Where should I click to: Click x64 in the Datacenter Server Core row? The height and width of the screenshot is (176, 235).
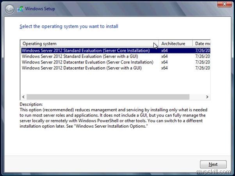[164, 62]
